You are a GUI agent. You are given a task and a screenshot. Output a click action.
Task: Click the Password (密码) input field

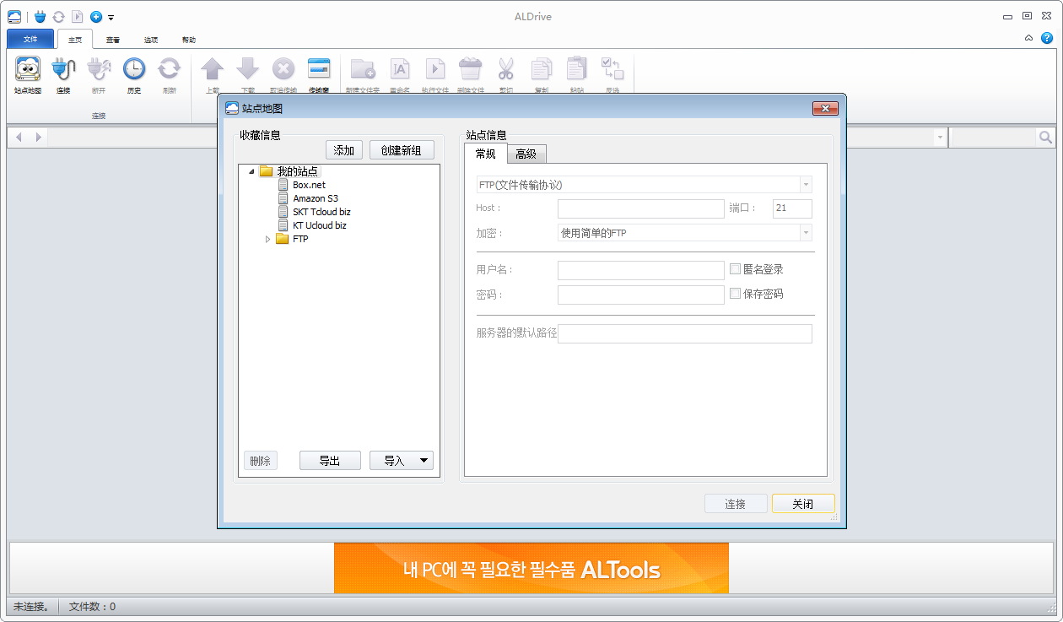pyautogui.click(x=641, y=295)
